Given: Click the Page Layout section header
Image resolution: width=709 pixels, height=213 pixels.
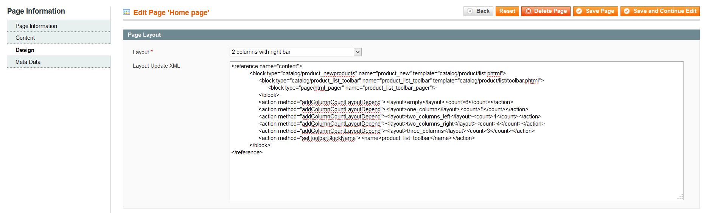Looking at the screenshot, I should (411, 35).
